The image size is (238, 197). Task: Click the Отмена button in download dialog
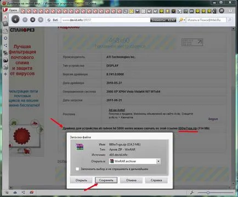pyautogui.click(x=131, y=180)
